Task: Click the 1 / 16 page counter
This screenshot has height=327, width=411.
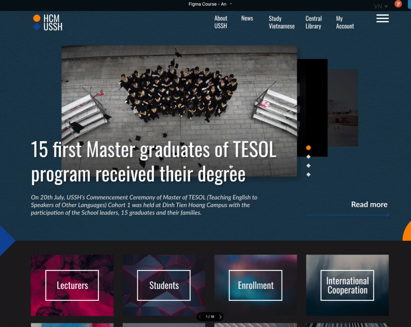Action: [210, 317]
